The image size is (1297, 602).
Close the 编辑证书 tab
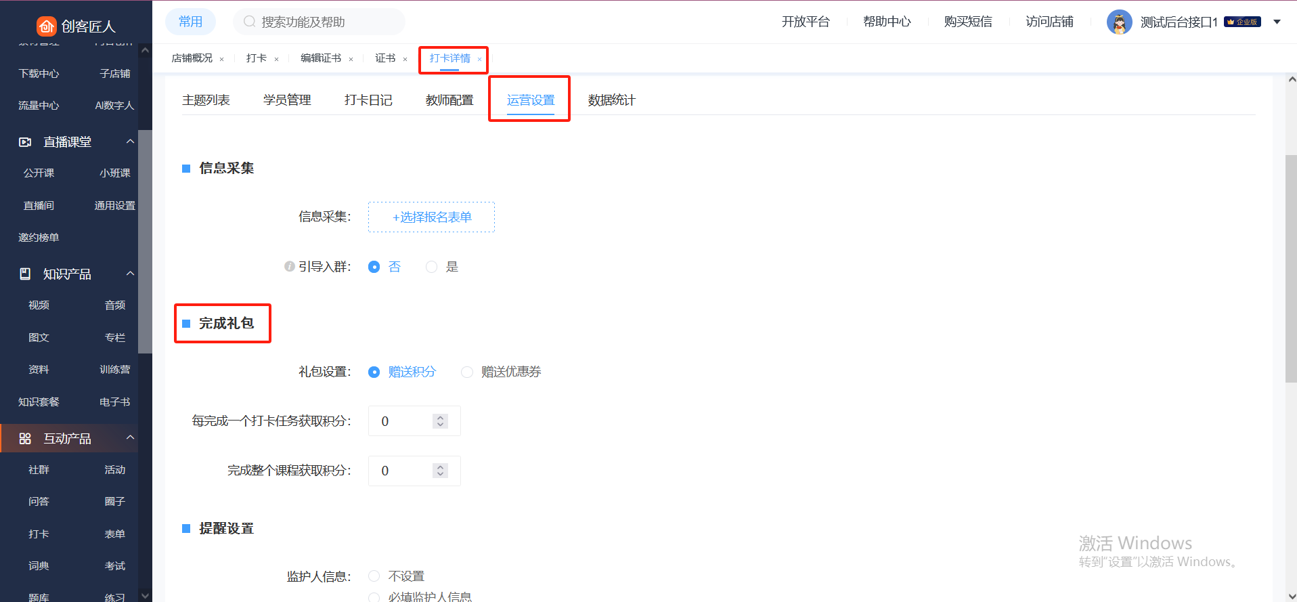click(351, 60)
